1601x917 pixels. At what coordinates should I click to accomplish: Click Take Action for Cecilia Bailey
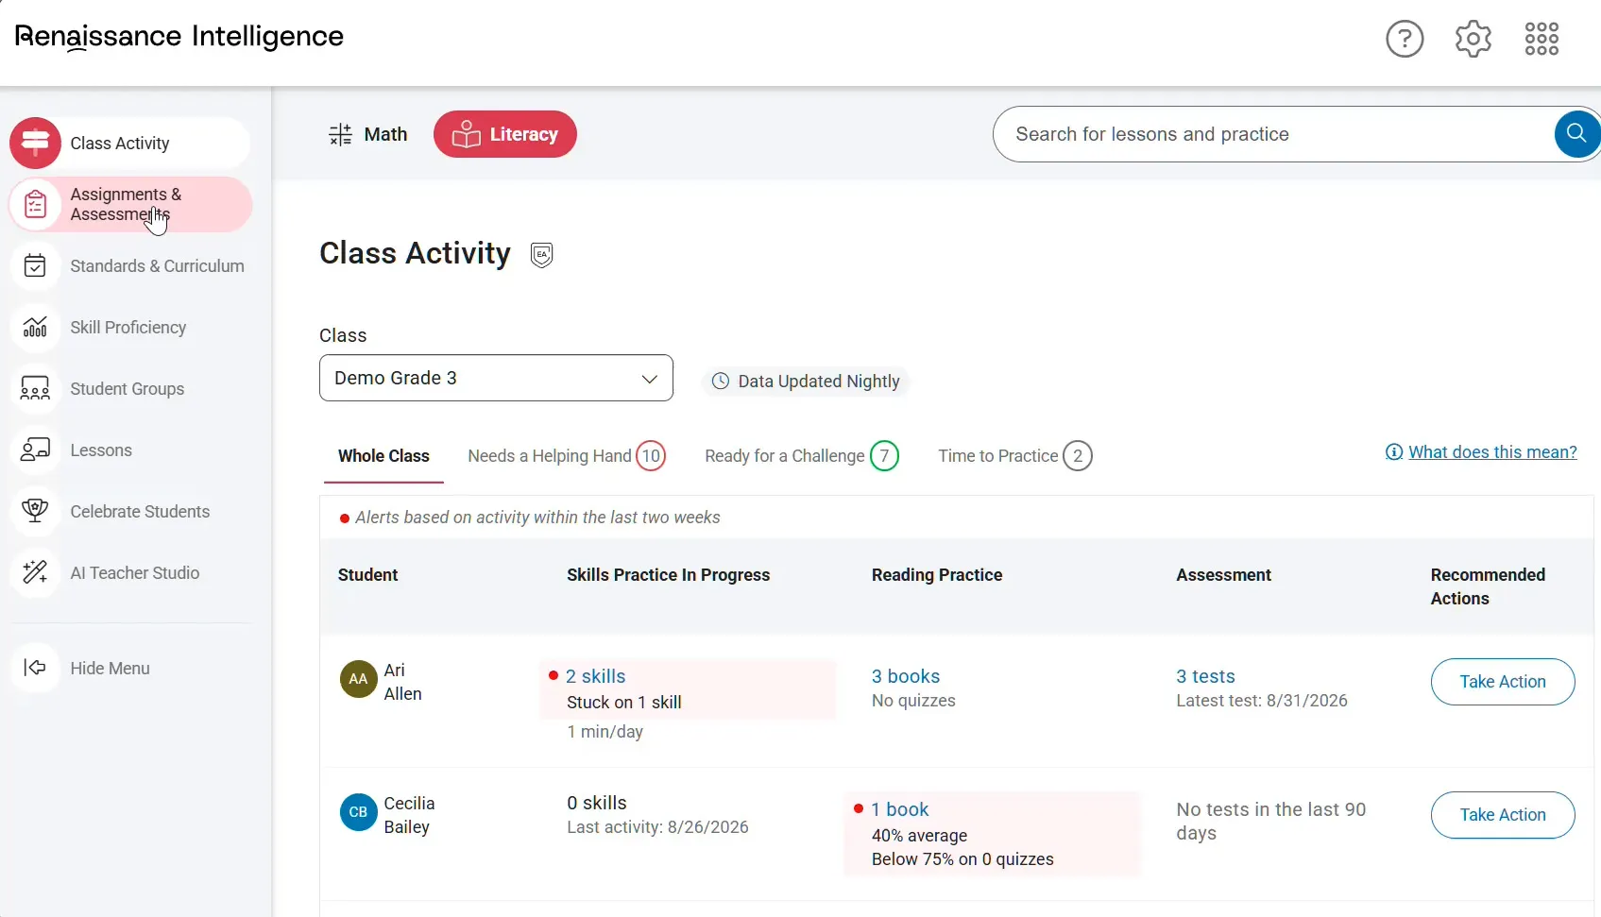point(1503,815)
